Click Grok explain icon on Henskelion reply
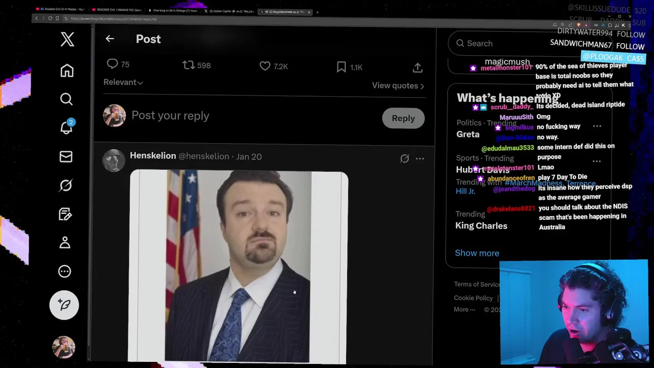This screenshot has width=654, height=368. 405,158
